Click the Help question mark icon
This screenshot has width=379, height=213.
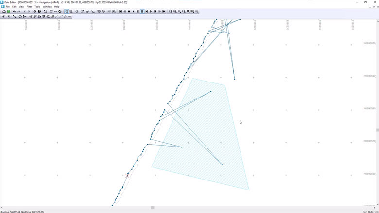click(x=39, y=11)
